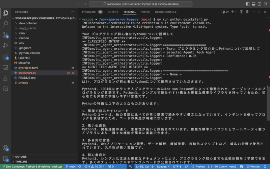
Task: Open the Remote Explorer view
Action: click(x=5, y=67)
